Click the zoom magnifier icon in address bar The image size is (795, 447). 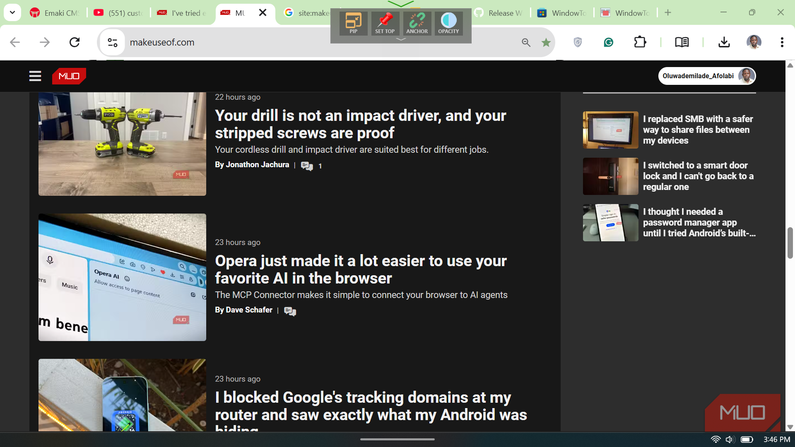526,42
